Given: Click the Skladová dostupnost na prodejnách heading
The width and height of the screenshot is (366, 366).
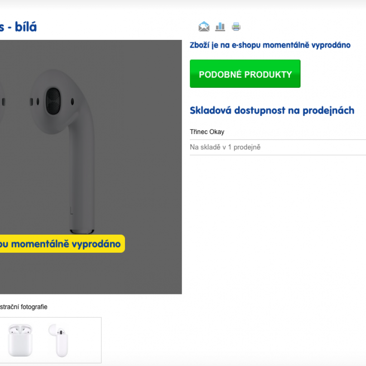Looking at the screenshot, I should [272, 111].
